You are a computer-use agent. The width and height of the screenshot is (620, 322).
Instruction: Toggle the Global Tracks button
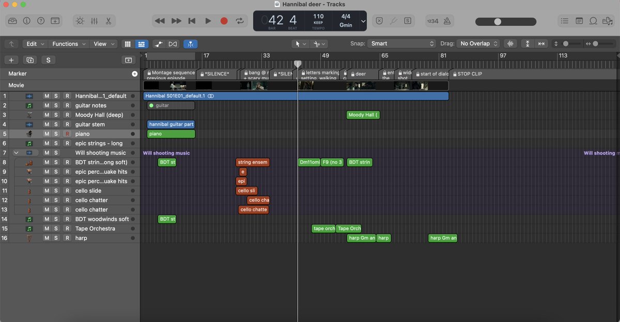coord(128,60)
